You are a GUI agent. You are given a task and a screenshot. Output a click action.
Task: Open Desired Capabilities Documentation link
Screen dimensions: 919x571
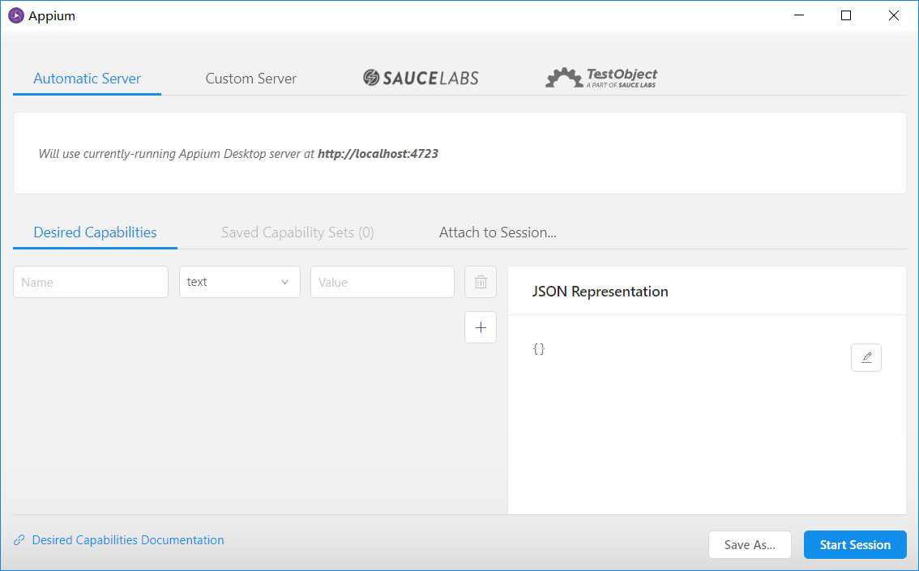point(128,540)
